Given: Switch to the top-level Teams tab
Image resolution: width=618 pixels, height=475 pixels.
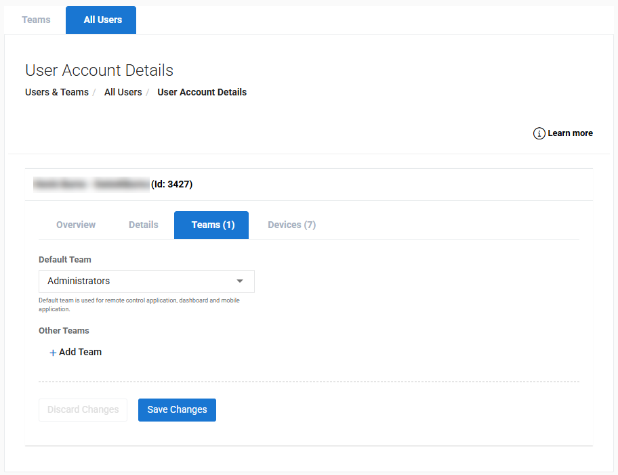Looking at the screenshot, I should [36, 20].
